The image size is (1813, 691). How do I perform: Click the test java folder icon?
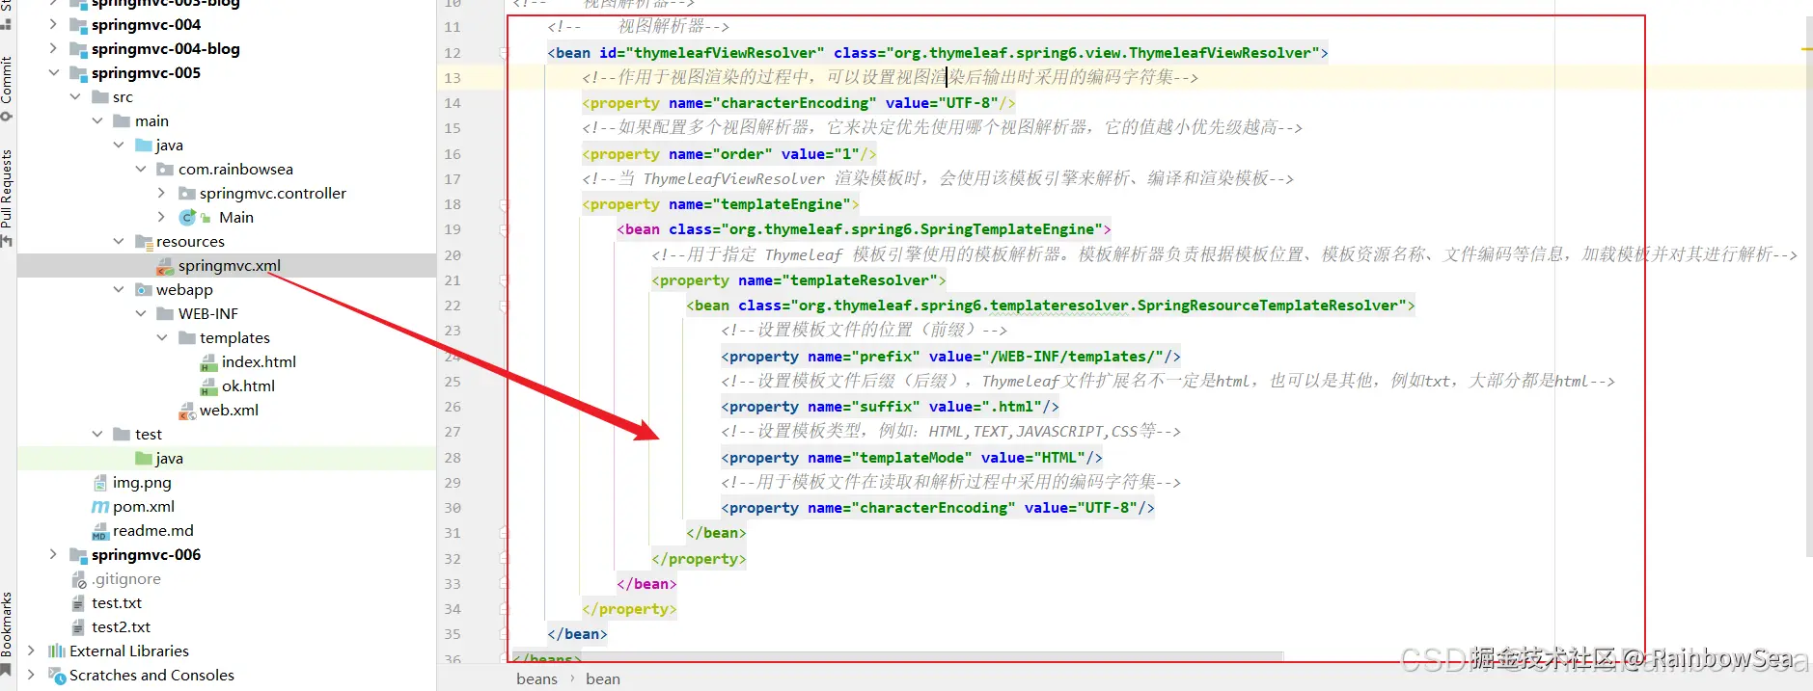tap(144, 459)
